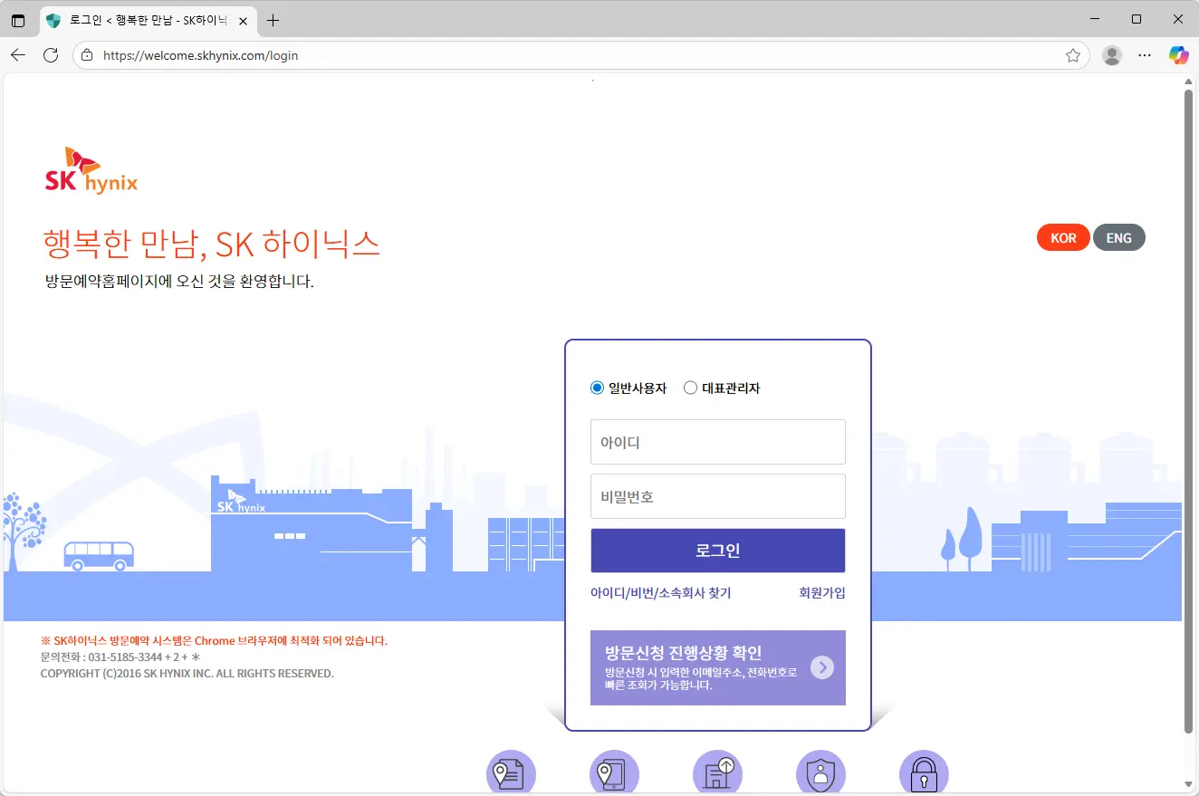
Task: Click the COPYRIGHT (C)2016 SK HYNIX text
Action: pos(187,674)
